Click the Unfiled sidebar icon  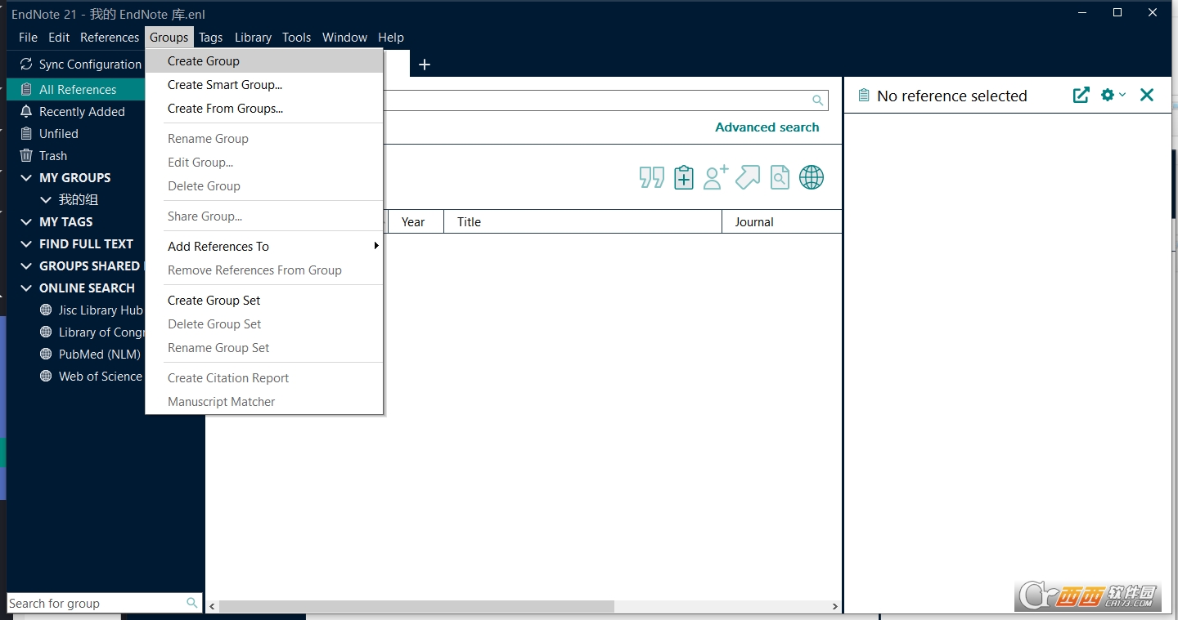coord(26,134)
